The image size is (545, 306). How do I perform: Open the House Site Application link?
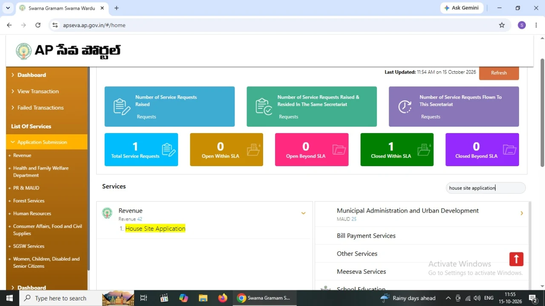[x=155, y=229]
